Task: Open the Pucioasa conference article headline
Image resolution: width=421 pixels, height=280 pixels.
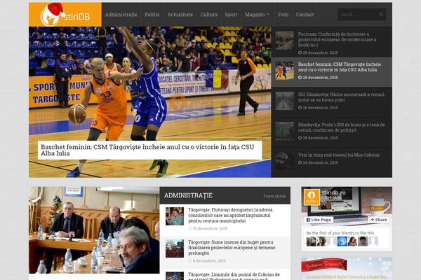Action: [x=338, y=39]
